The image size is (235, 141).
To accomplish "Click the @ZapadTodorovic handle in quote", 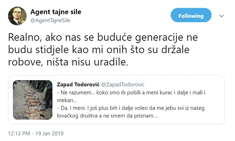I will (x=123, y=84).
